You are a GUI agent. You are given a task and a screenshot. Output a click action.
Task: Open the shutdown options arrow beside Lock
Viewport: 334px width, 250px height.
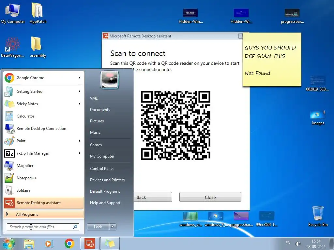tap(113, 227)
